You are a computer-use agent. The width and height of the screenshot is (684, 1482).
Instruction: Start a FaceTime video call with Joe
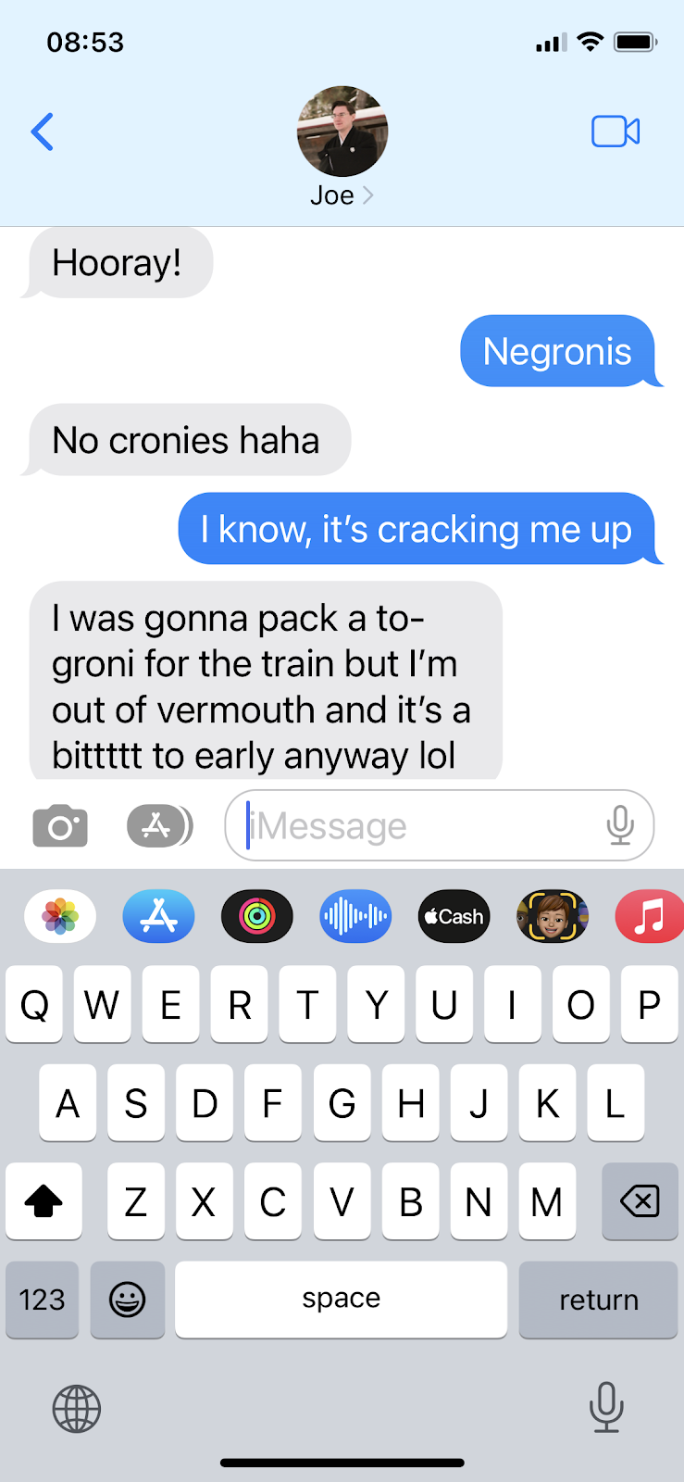point(616,132)
